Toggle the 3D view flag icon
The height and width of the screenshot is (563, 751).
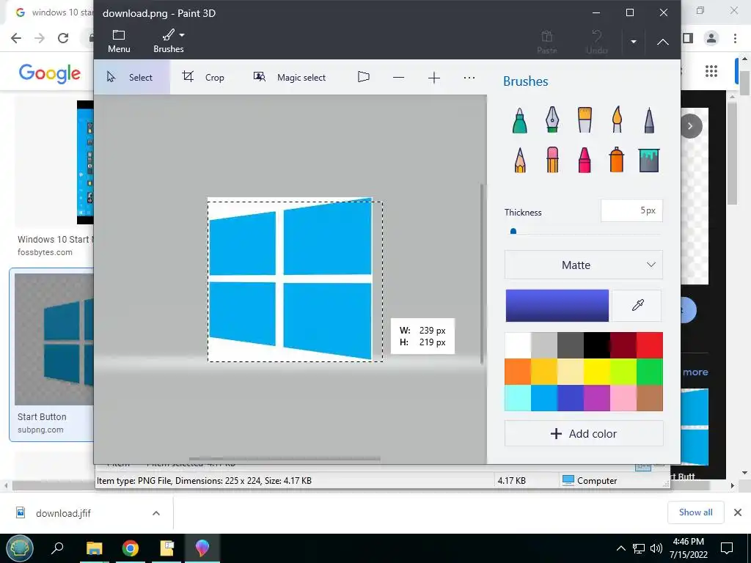pos(364,77)
